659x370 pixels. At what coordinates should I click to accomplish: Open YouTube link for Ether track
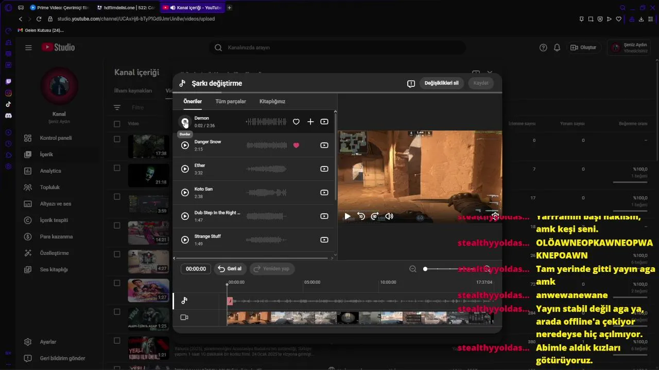click(324, 169)
